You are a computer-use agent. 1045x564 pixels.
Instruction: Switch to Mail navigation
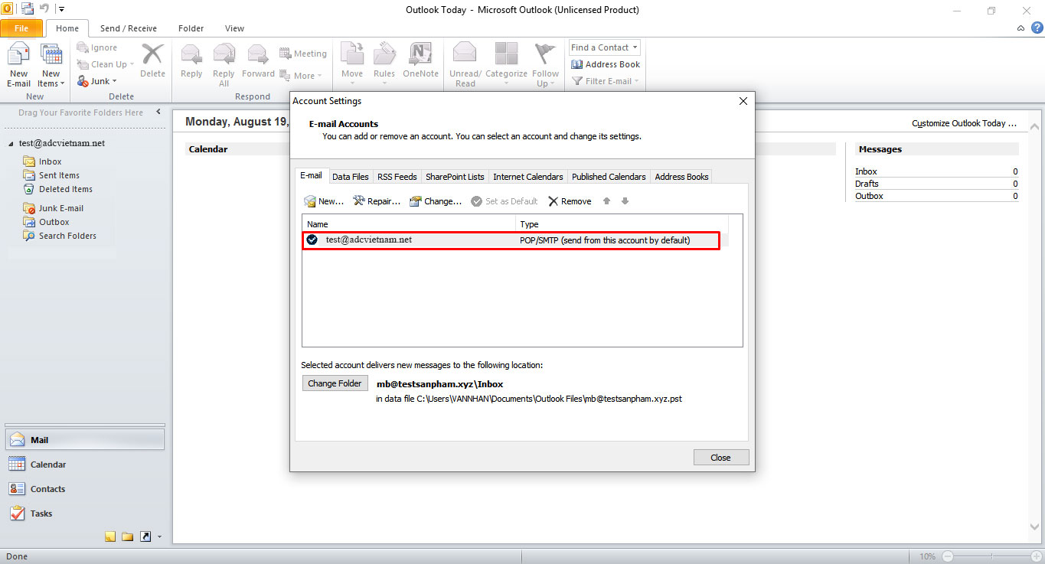click(84, 439)
